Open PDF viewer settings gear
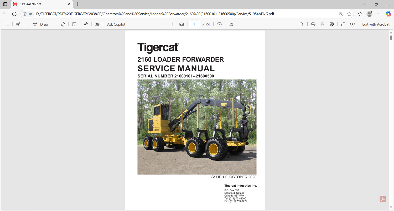394x211 pixels. pos(352,24)
